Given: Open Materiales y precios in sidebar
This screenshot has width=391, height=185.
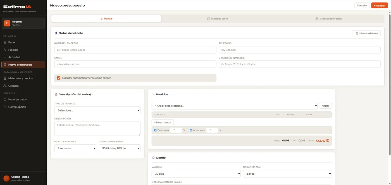Looking at the screenshot, I should (x=23, y=78).
